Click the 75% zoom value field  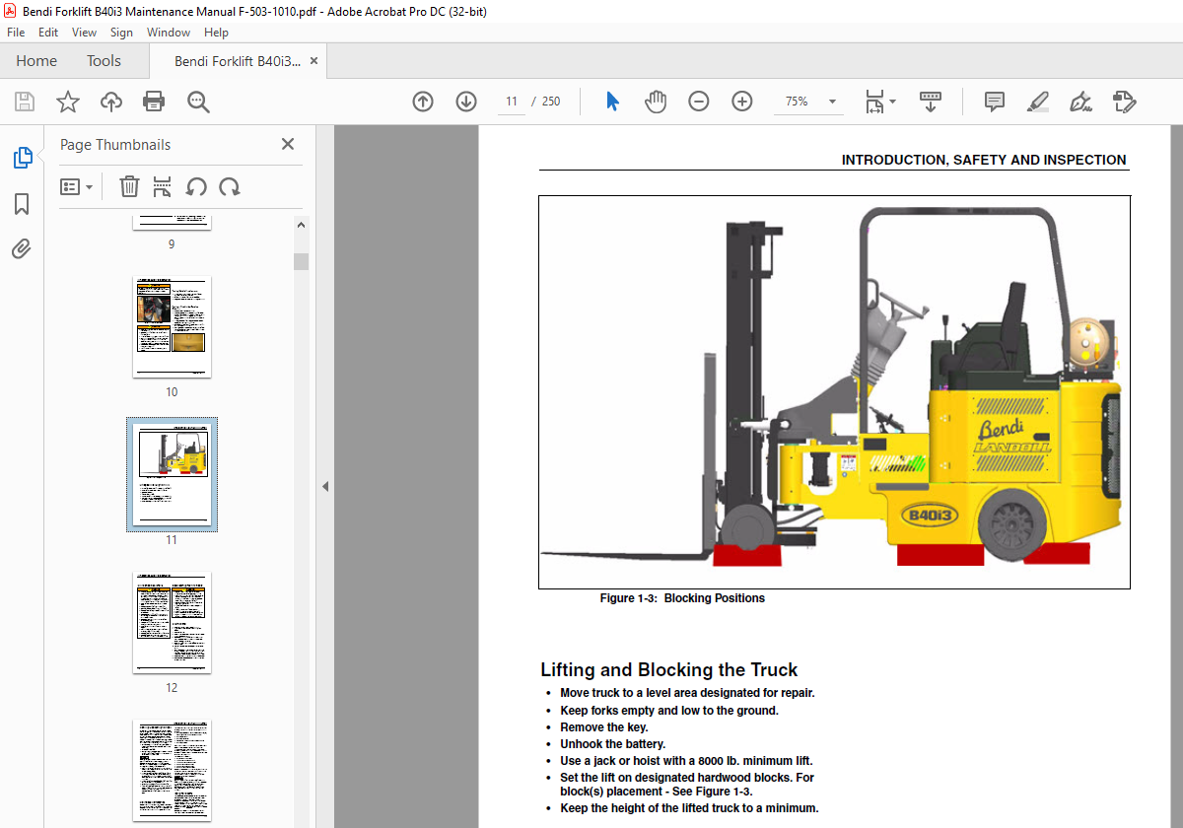tap(797, 102)
